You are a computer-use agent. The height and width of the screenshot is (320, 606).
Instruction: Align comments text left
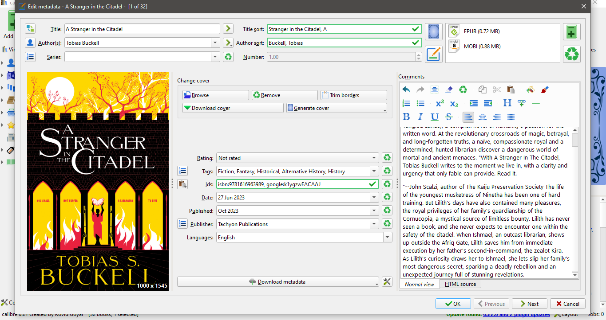(468, 117)
